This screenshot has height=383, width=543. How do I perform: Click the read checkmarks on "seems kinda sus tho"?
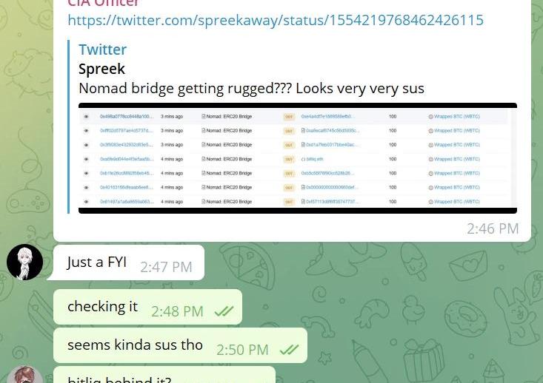(x=289, y=350)
